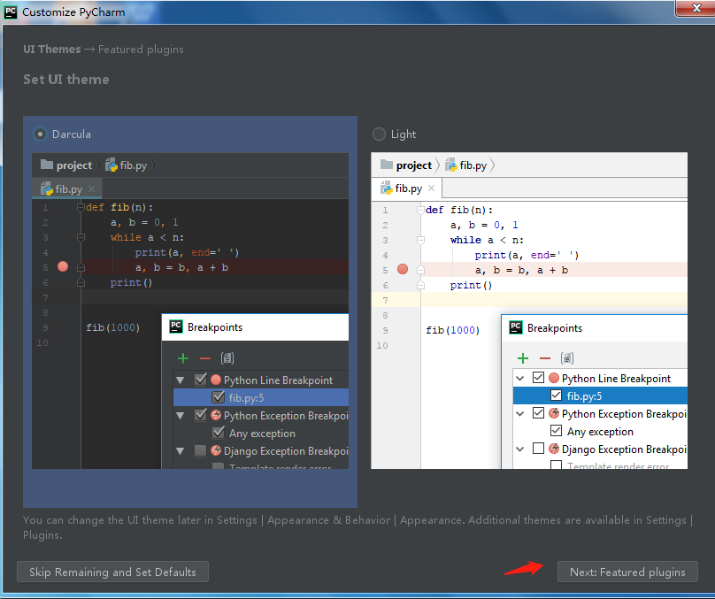Toggle fib.py:5 checkbox in Light preview
715x599 pixels.
pos(556,395)
